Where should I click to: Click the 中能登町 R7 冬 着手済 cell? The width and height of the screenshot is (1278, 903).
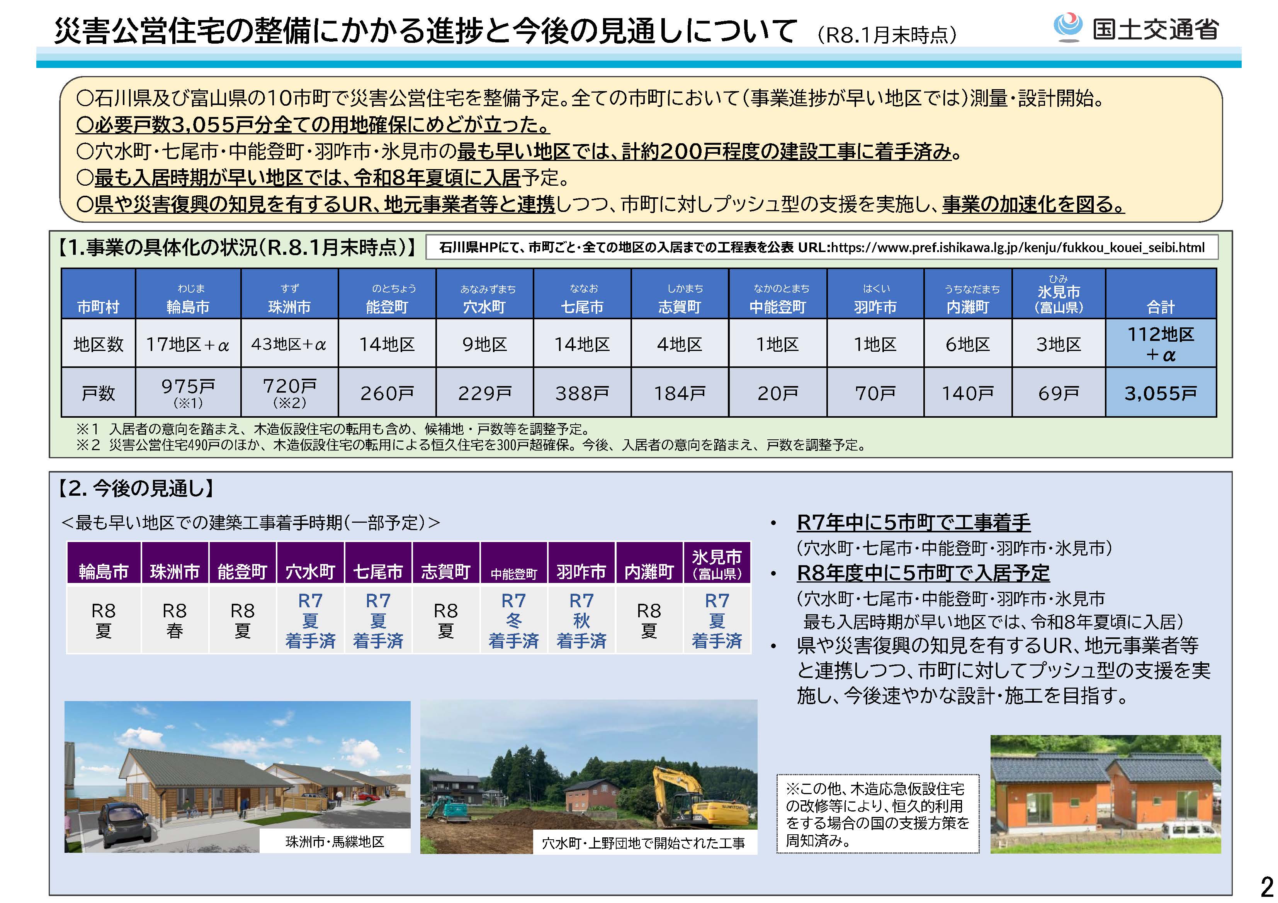tap(513, 620)
